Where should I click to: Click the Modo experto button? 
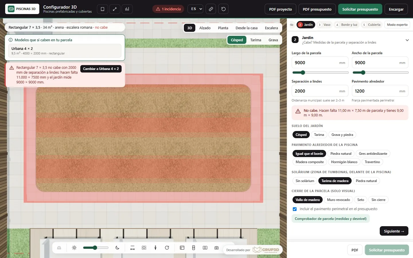(397, 25)
